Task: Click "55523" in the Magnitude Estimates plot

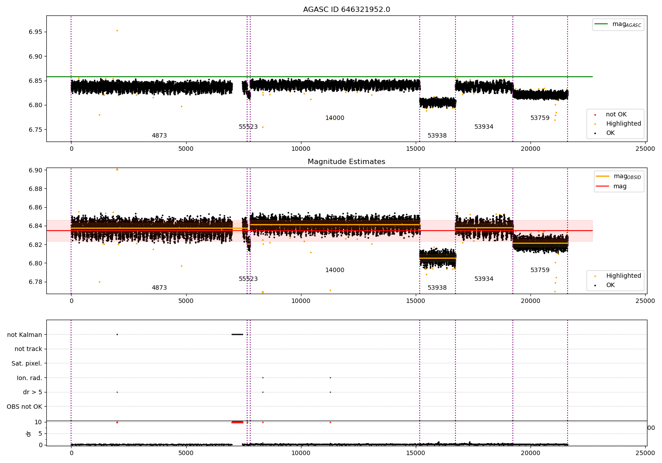Action: (248, 279)
